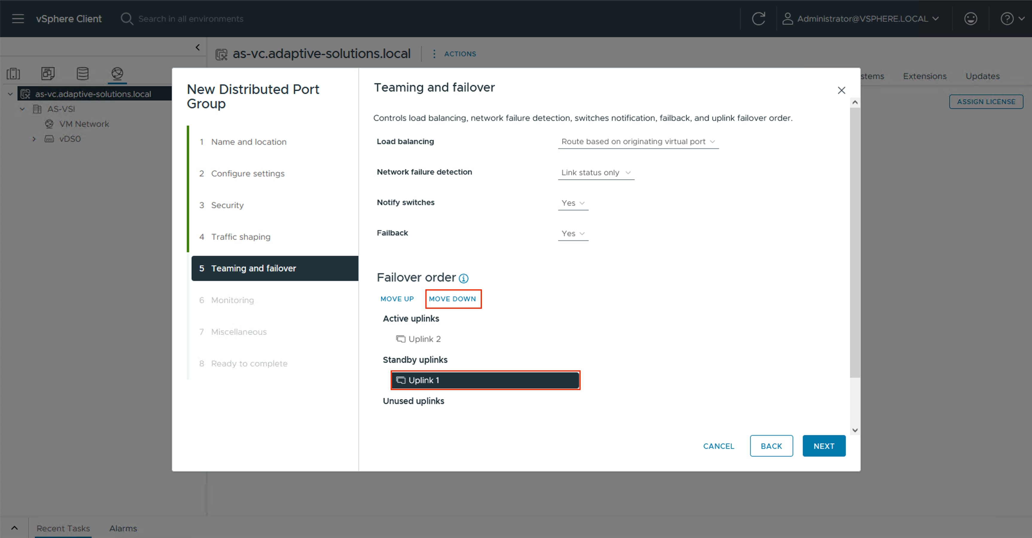This screenshot has height=538, width=1032.
Task: Refresh the vSphere Client data
Action: [758, 19]
